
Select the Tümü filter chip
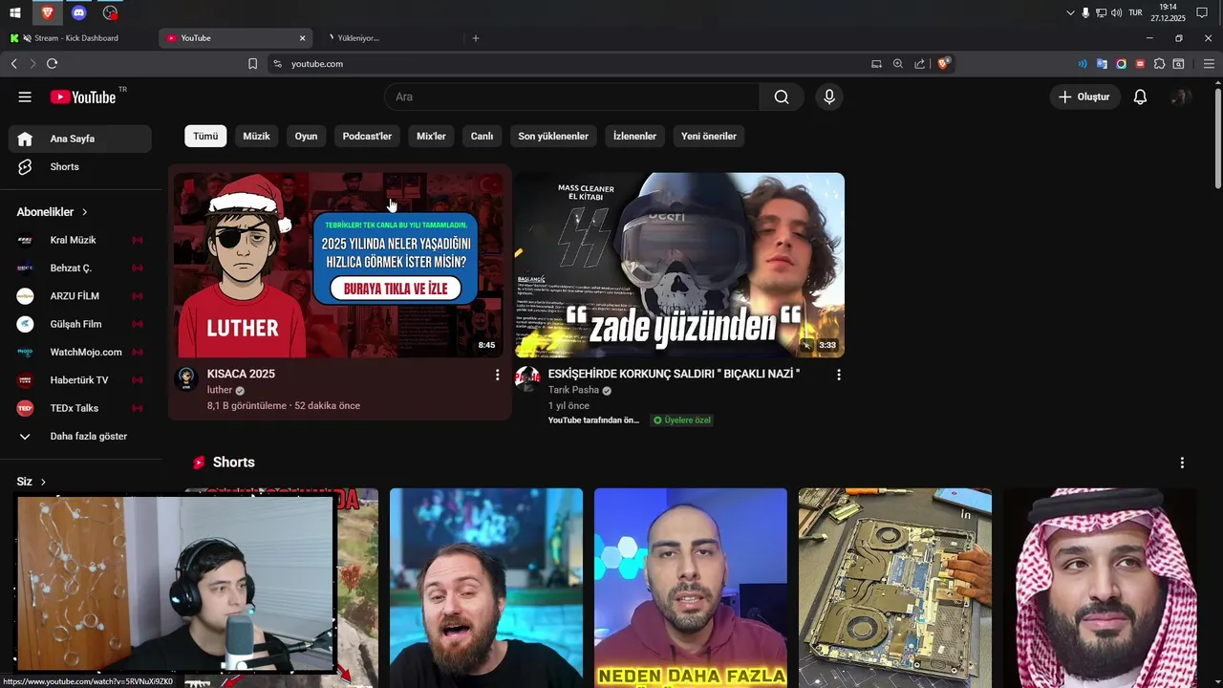click(x=205, y=137)
